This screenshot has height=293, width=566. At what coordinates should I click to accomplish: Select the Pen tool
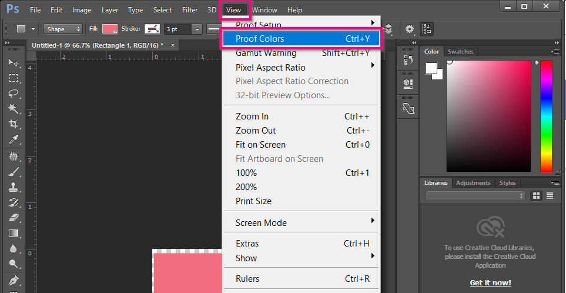point(14,281)
